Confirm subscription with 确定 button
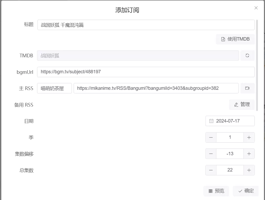Viewport: 265px width, 200px height. 246,191
